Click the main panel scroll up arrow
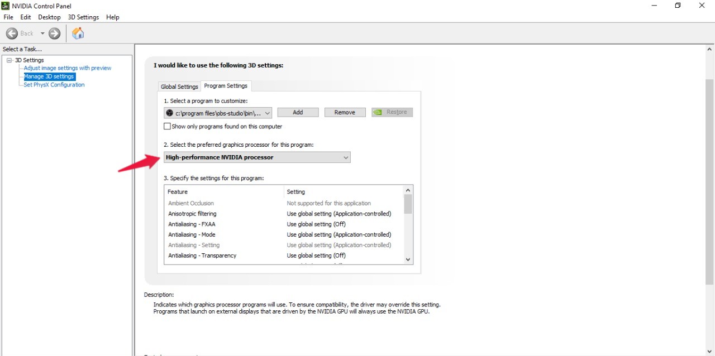715x356 pixels. tap(709, 50)
